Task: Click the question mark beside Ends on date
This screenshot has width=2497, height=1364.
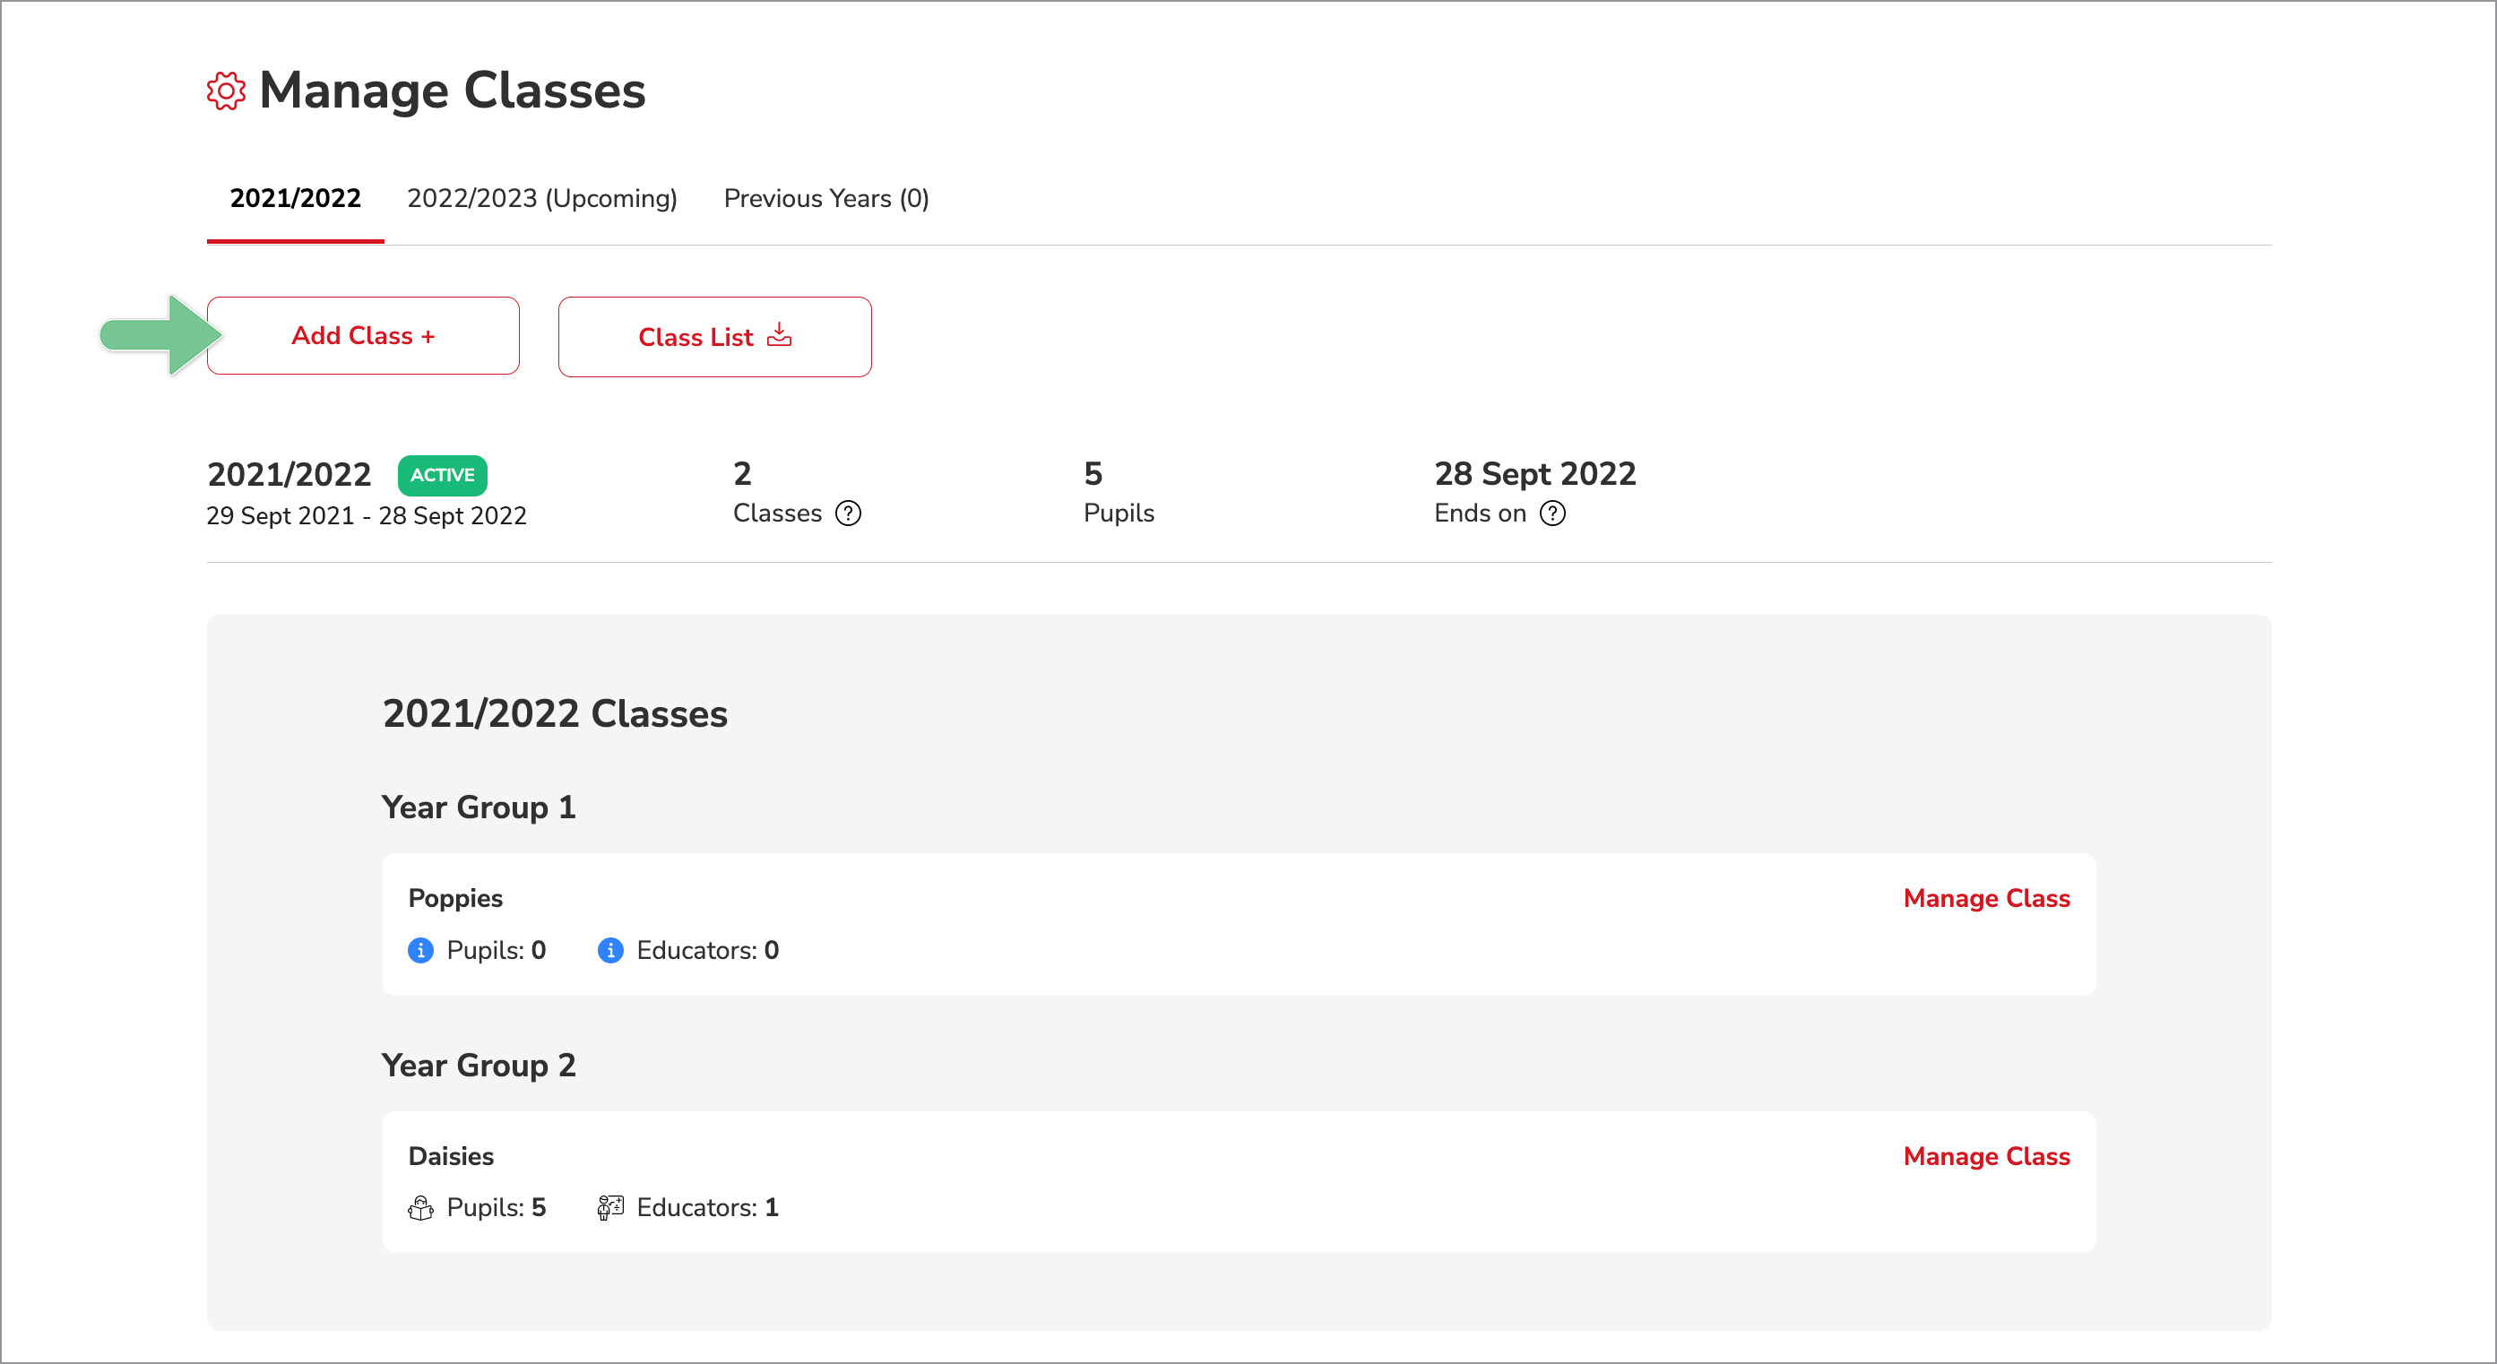Action: (x=1553, y=514)
